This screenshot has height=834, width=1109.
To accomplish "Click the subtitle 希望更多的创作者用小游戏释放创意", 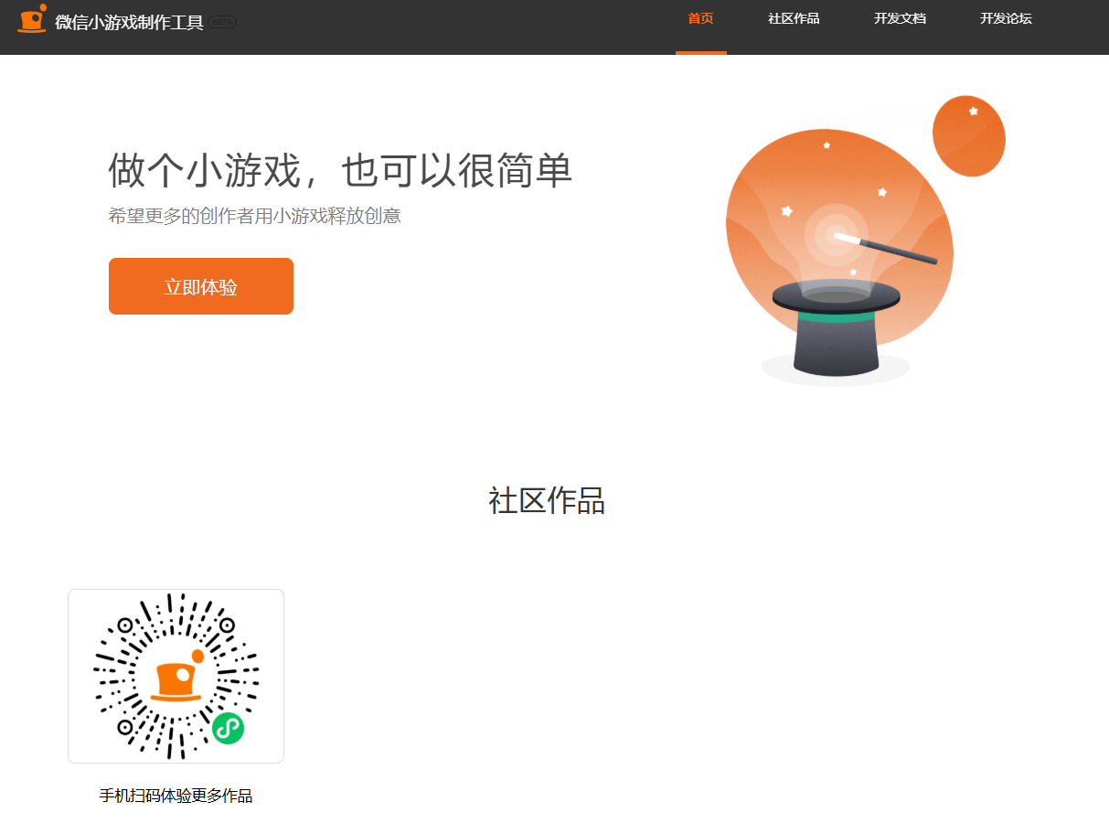I will tap(255, 217).
